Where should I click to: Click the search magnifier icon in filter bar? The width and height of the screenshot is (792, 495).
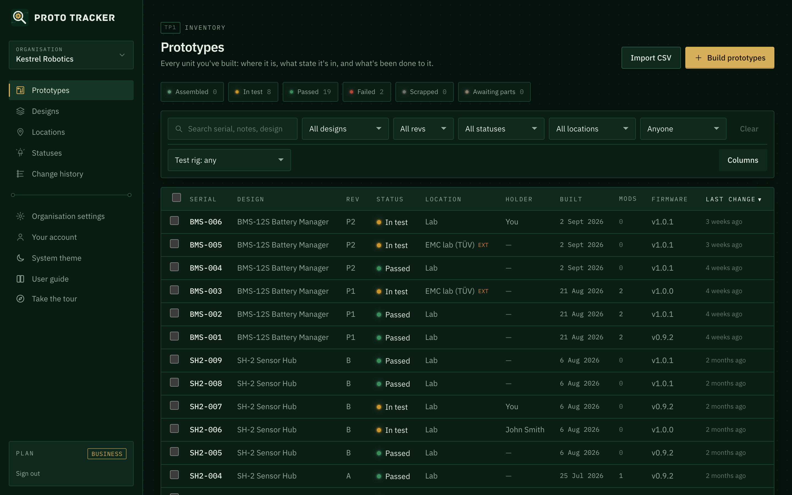(x=179, y=129)
